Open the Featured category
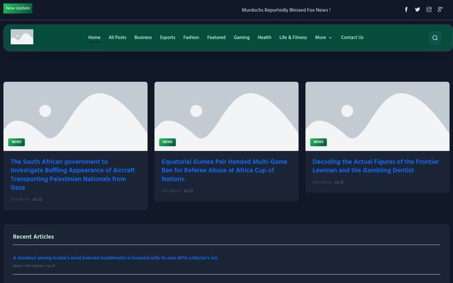This screenshot has width=453, height=283. point(216,37)
